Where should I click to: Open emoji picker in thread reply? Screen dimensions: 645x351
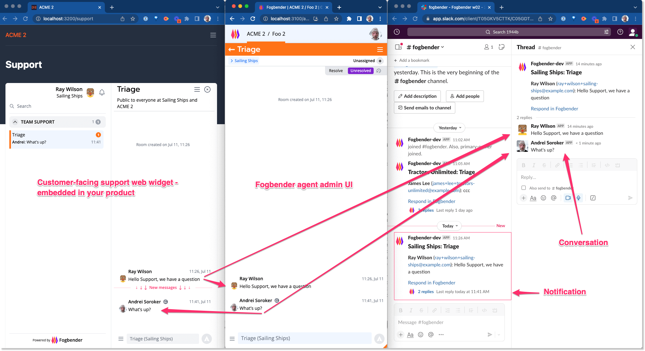(543, 198)
